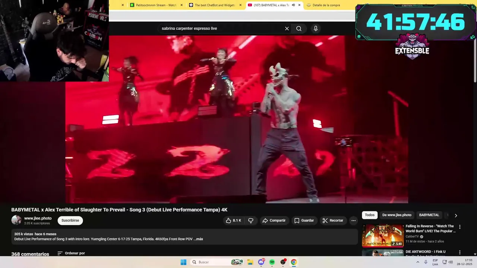This screenshot has width=477, height=268.
Task: Open Spotify from the taskbar
Action: click(x=272, y=262)
